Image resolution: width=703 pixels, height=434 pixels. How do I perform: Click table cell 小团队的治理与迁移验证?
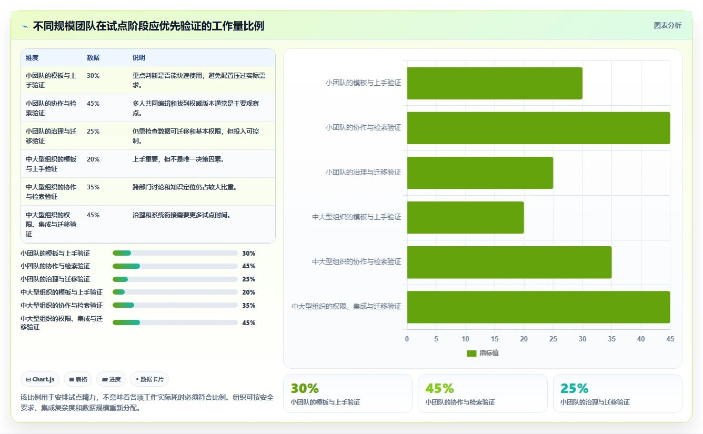(x=51, y=136)
